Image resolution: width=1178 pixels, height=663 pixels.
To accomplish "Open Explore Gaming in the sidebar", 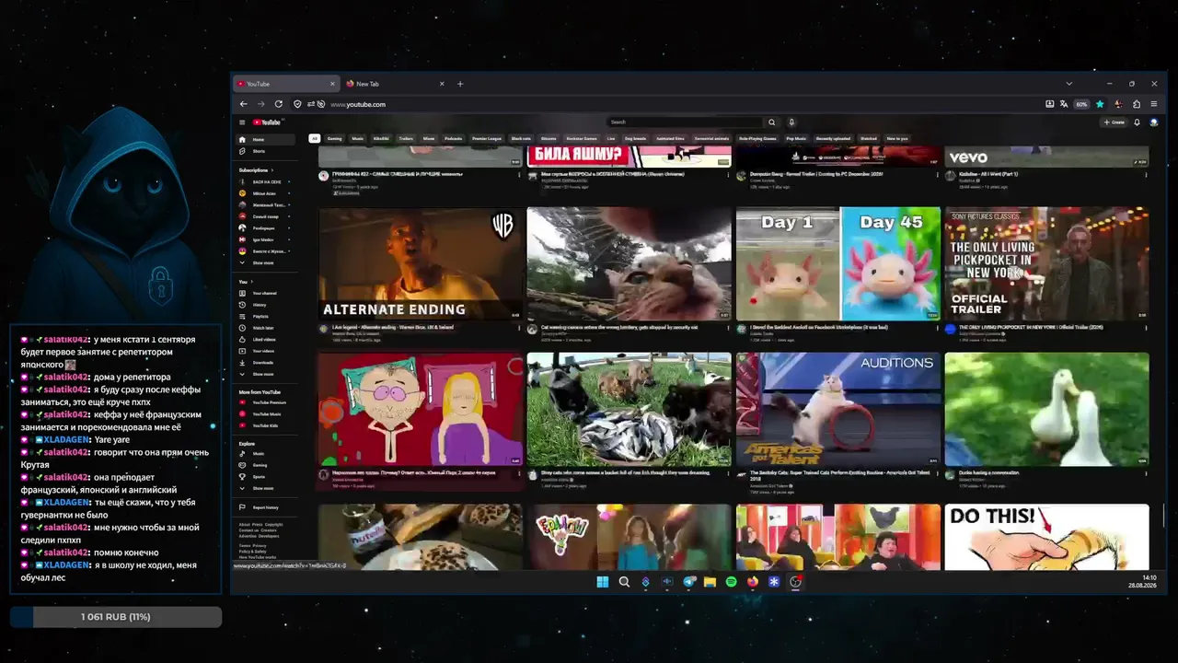I will click(x=267, y=465).
